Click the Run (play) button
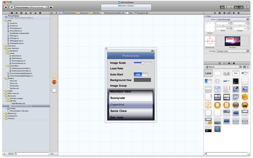Screen dimensions: 253x158 point(6,7)
